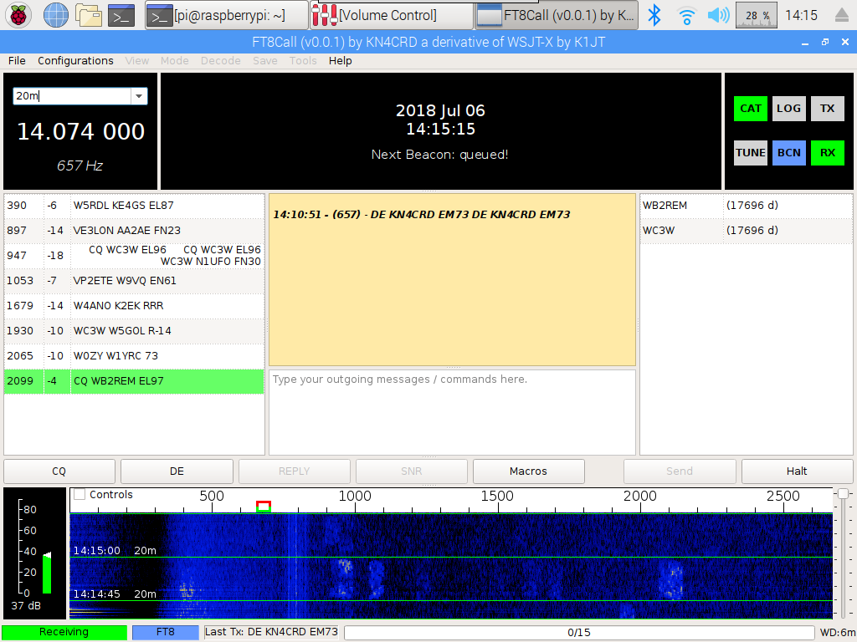This screenshot has height=642, width=857.
Task: Toggle the BCN beacon button
Action: (788, 153)
